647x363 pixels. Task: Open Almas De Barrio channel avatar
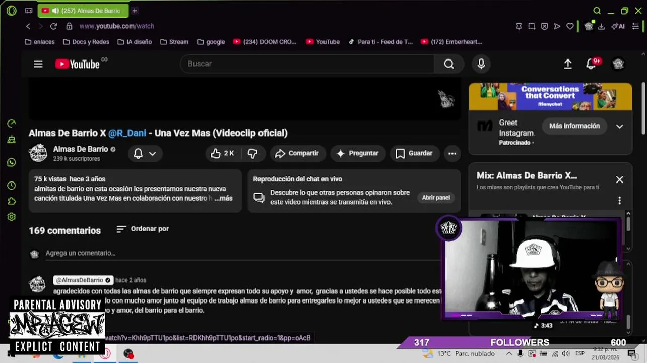(38, 153)
